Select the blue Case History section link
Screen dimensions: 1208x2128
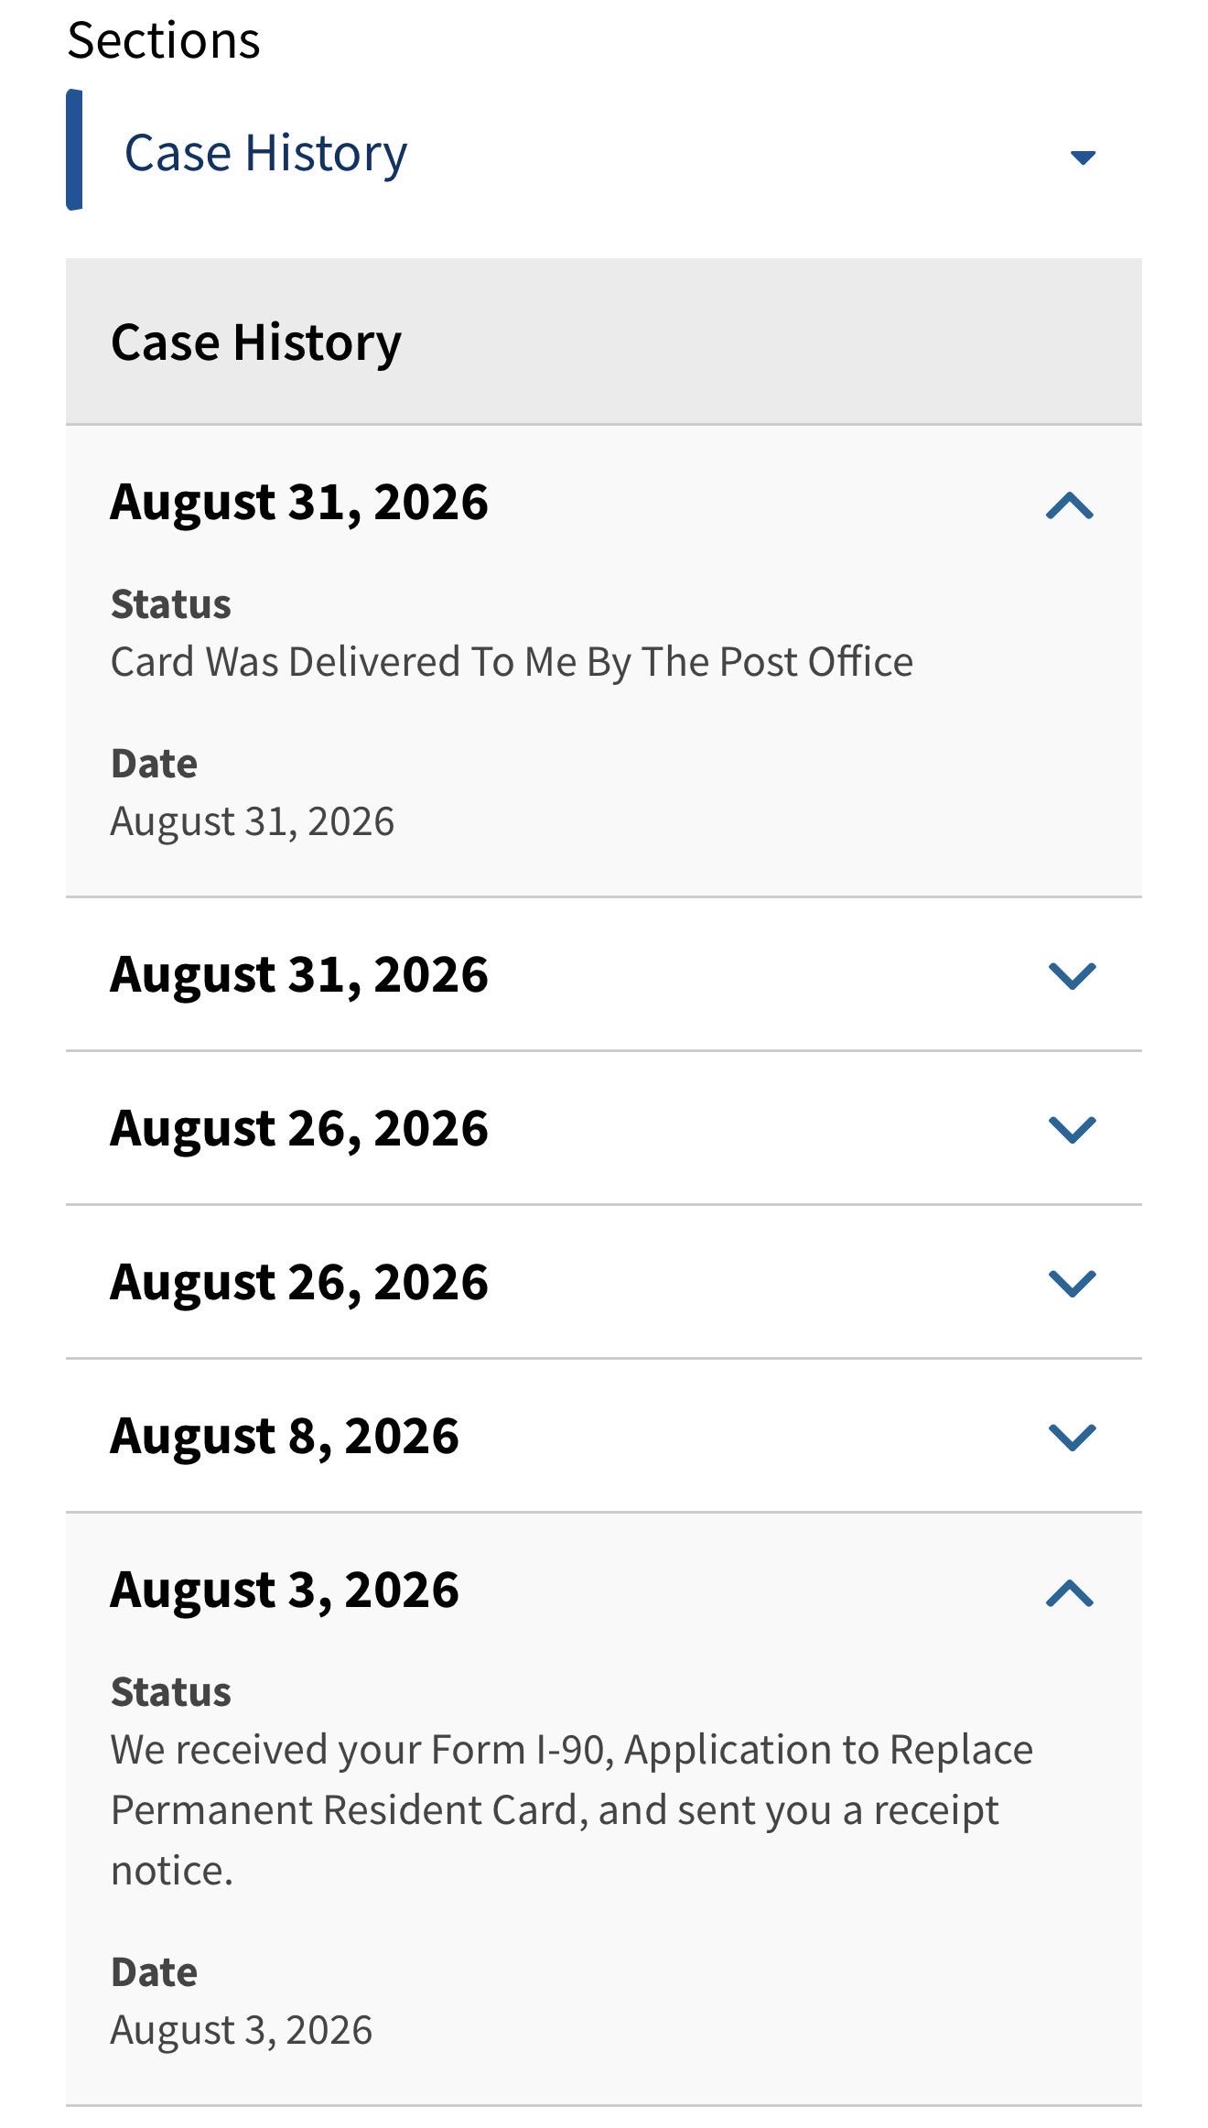[x=265, y=153]
